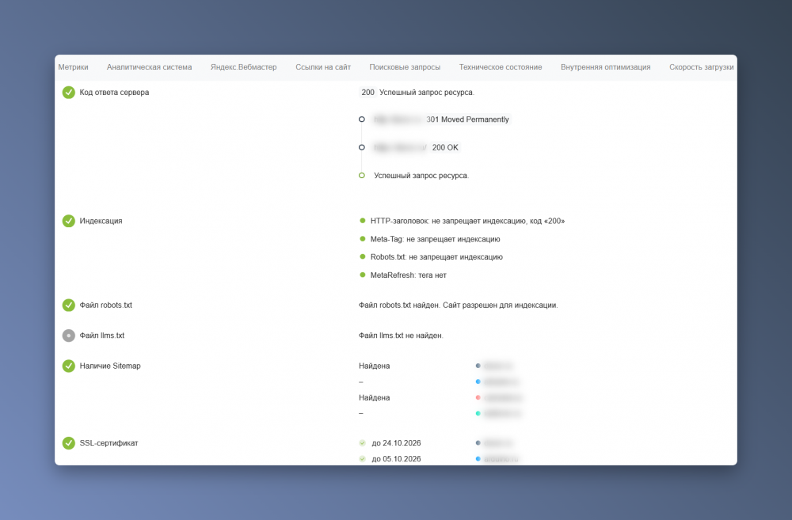The width and height of the screenshot is (792, 520).
Task: Click green final step marker Успешный запрос ресурса
Action: point(362,176)
